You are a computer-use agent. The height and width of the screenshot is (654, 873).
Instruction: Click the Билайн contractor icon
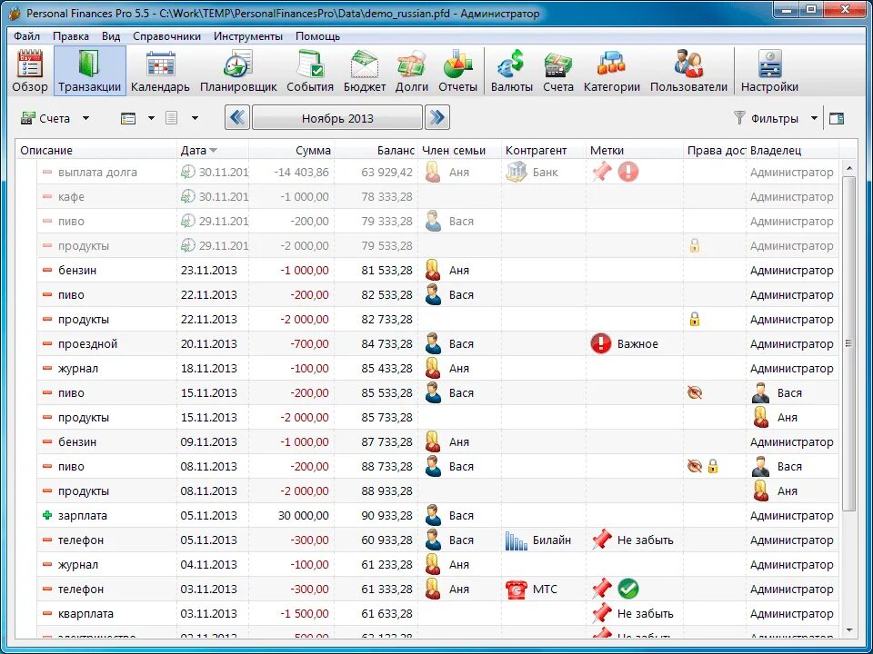[517, 540]
